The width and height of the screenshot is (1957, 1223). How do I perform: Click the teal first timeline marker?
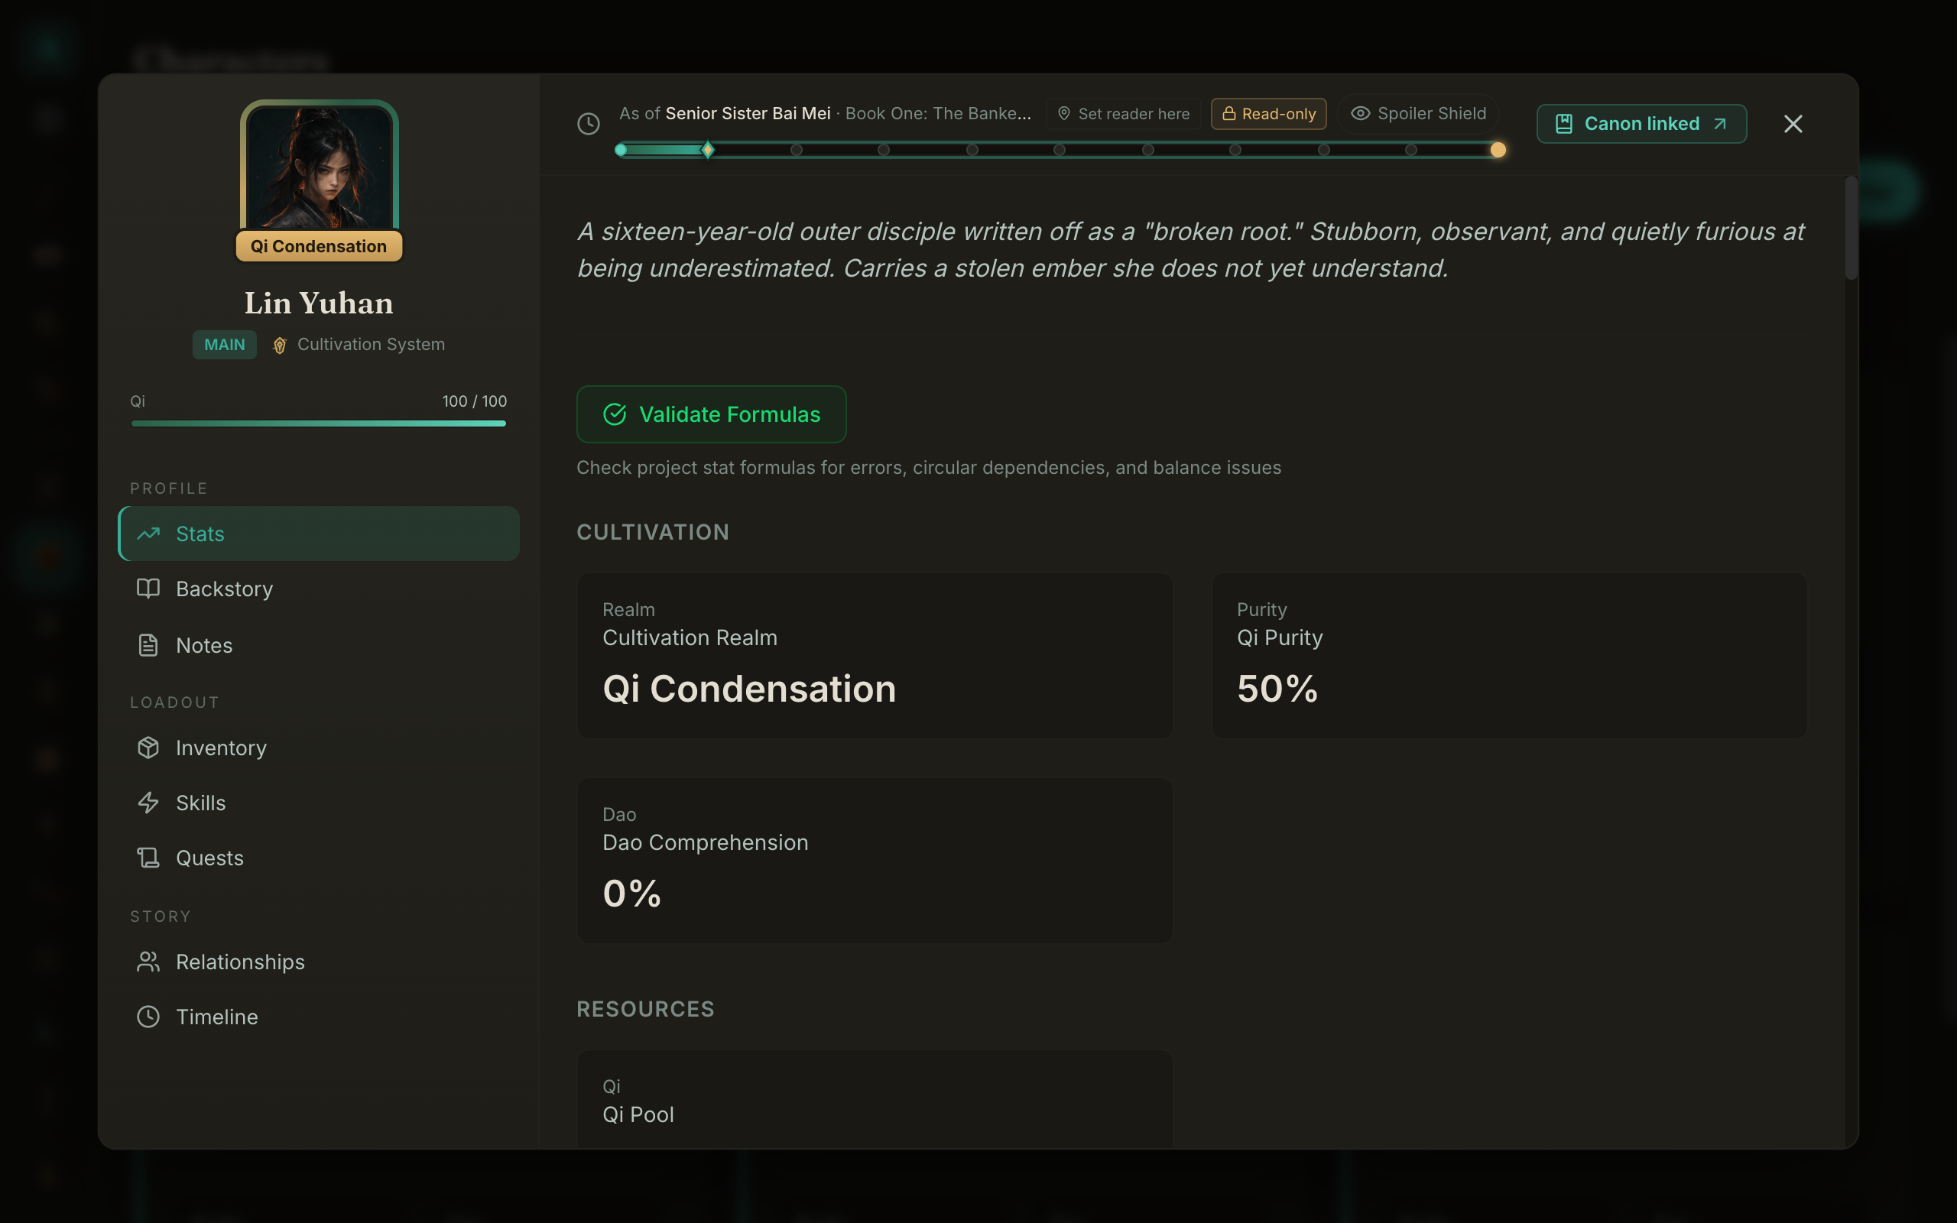pos(621,150)
